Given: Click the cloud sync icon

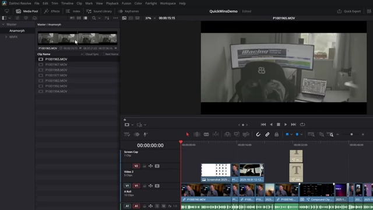Looking at the screenshot, I should tap(35, 18).
